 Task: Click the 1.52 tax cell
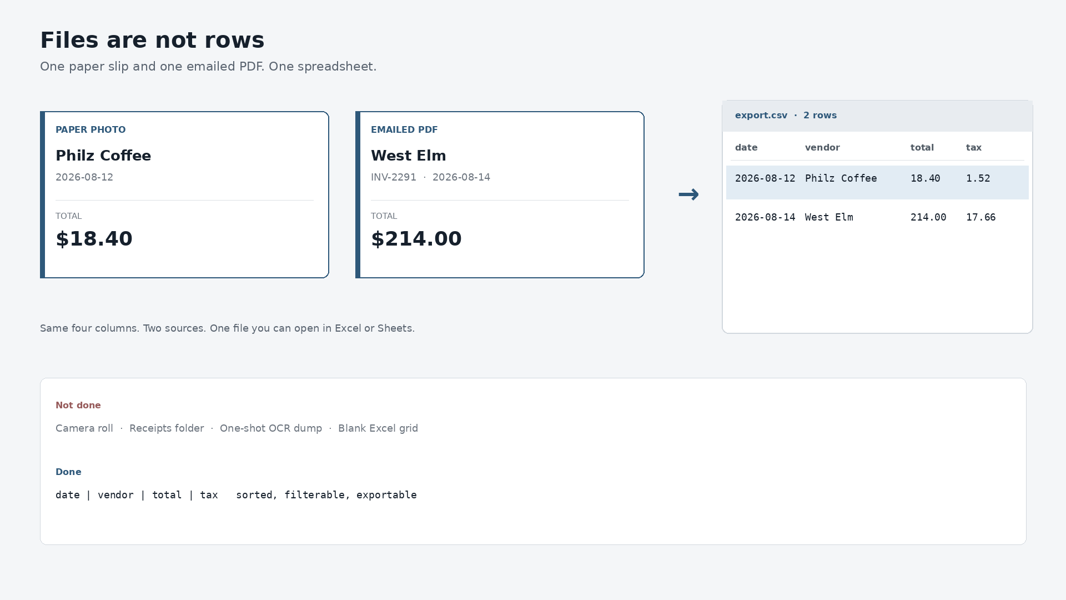pyautogui.click(x=978, y=178)
